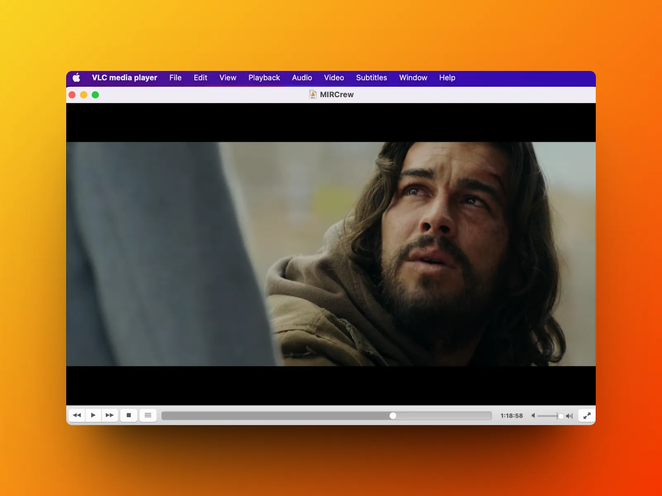Show the playlist with the list icon
This screenshot has height=496, width=662.
(148, 415)
